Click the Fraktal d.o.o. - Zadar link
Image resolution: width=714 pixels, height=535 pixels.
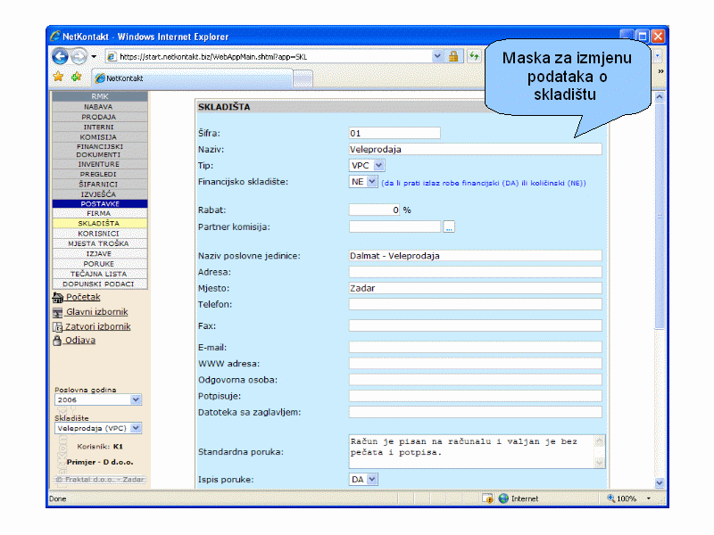pos(100,480)
